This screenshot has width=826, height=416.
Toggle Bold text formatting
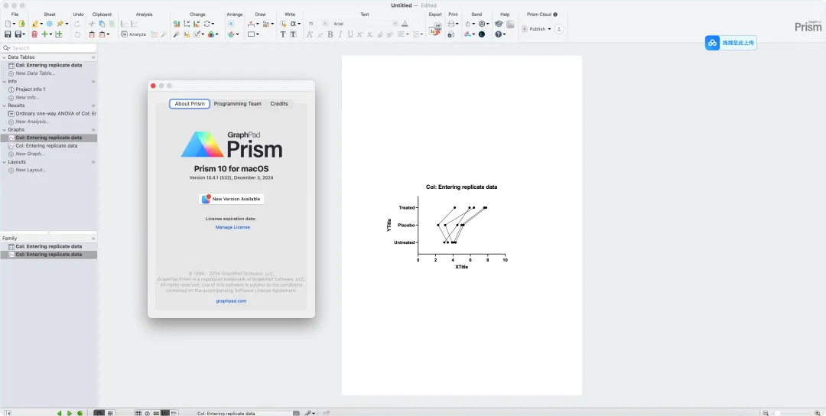click(x=330, y=34)
